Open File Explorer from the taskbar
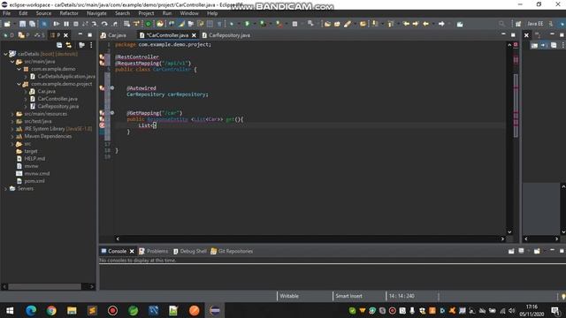The width and height of the screenshot is (566, 318). tap(72, 310)
